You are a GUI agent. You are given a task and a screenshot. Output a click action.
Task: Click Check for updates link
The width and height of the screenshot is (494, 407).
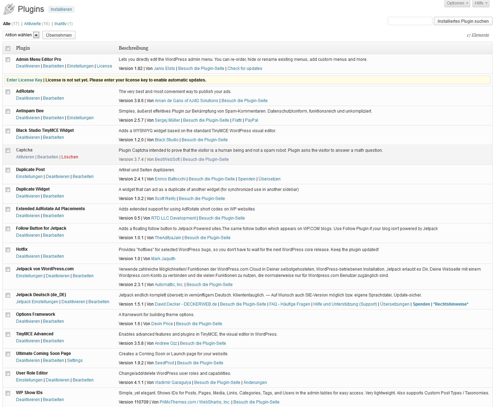click(x=245, y=69)
